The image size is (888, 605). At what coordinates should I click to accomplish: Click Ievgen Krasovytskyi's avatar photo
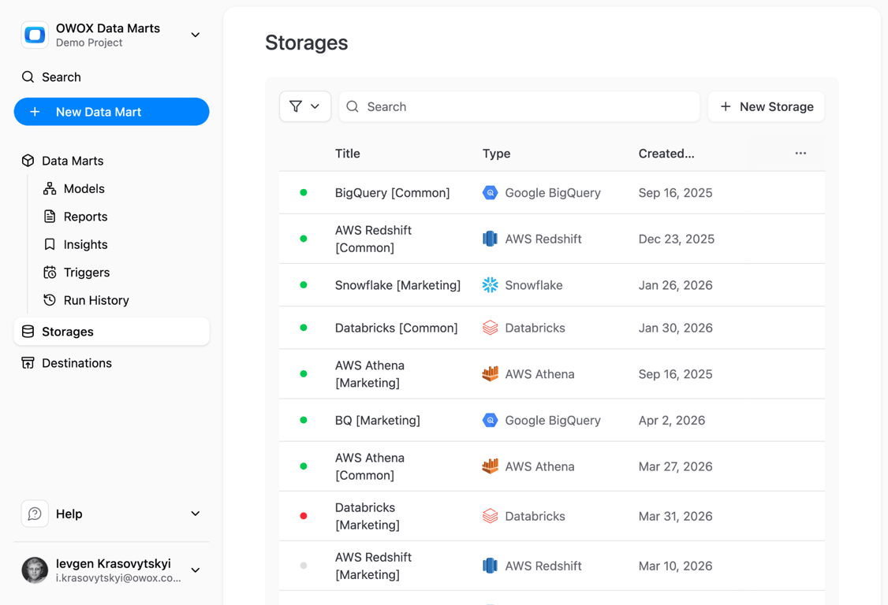pos(35,570)
